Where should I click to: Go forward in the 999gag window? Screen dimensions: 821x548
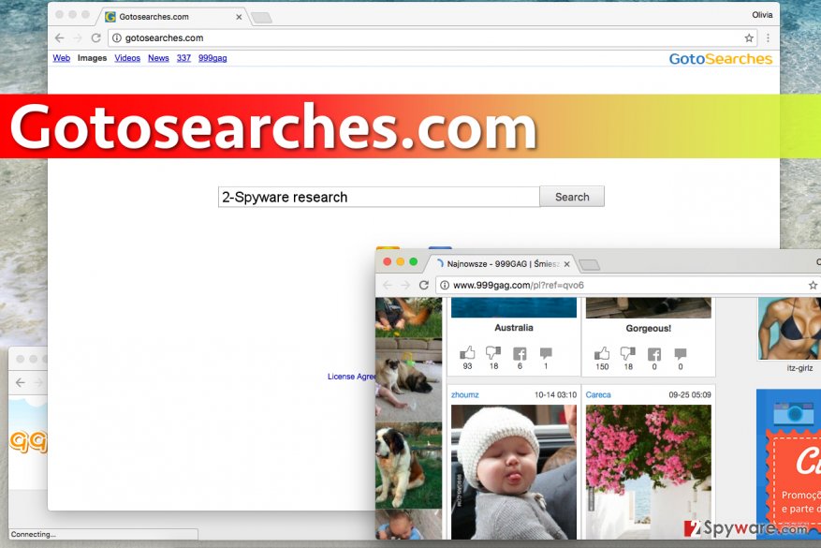[405, 285]
